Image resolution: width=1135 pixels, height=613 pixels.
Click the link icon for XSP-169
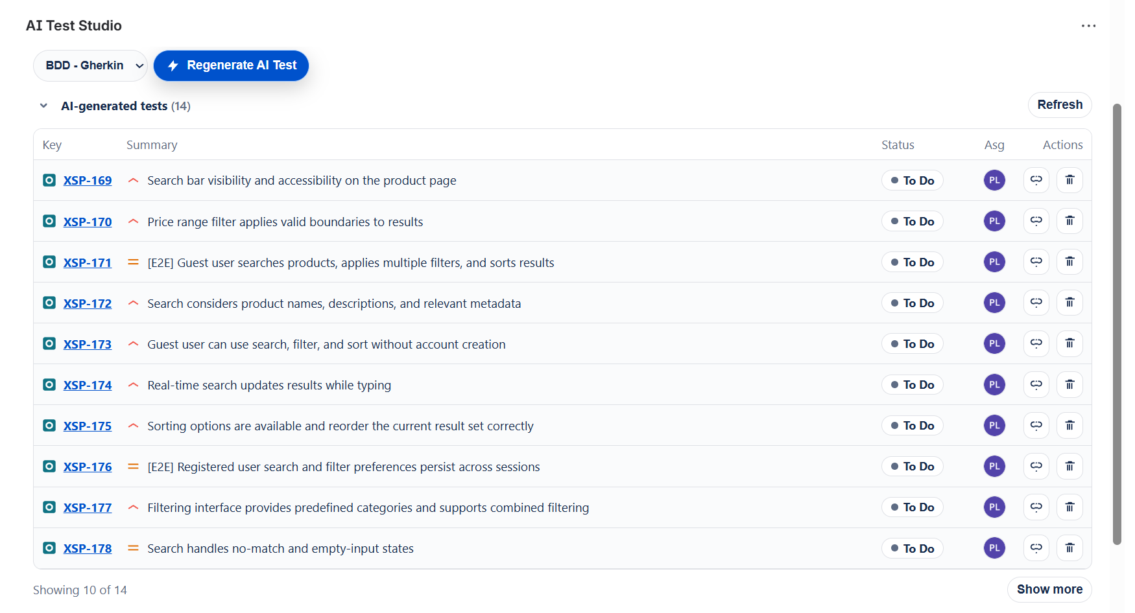point(1036,180)
